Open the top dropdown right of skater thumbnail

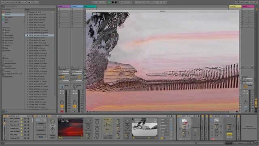pos(165,120)
